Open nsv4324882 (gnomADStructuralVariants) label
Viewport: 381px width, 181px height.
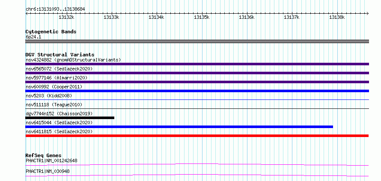click(73, 60)
